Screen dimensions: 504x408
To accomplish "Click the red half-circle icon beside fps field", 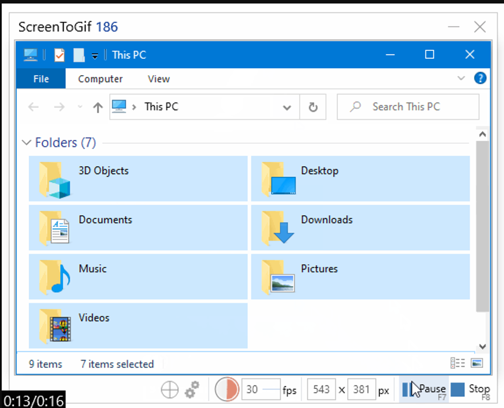I will [227, 389].
